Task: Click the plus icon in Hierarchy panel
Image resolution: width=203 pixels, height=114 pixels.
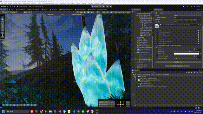Action: 132,12
